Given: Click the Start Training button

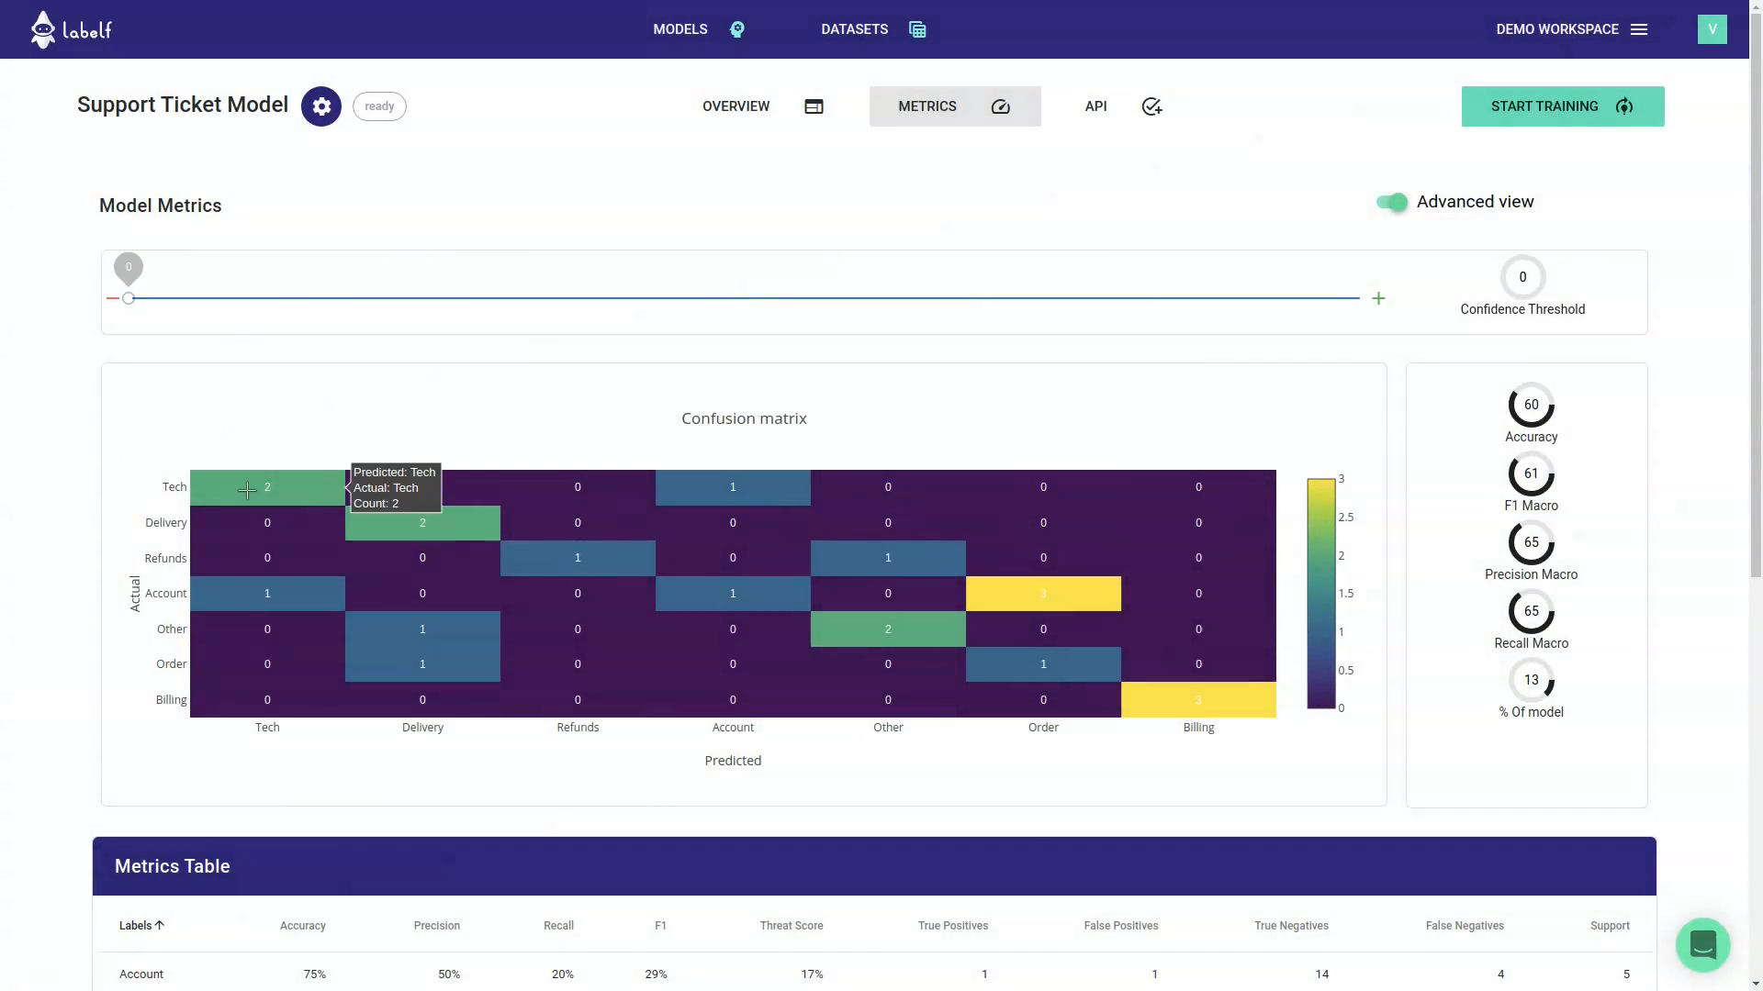Looking at the screenshot, I should 1562,106.
